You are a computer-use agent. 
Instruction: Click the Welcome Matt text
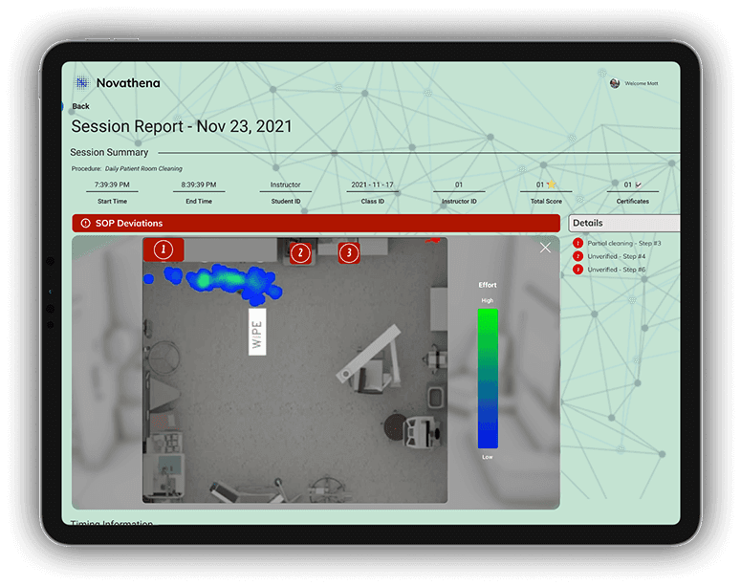tap(642, 83)
